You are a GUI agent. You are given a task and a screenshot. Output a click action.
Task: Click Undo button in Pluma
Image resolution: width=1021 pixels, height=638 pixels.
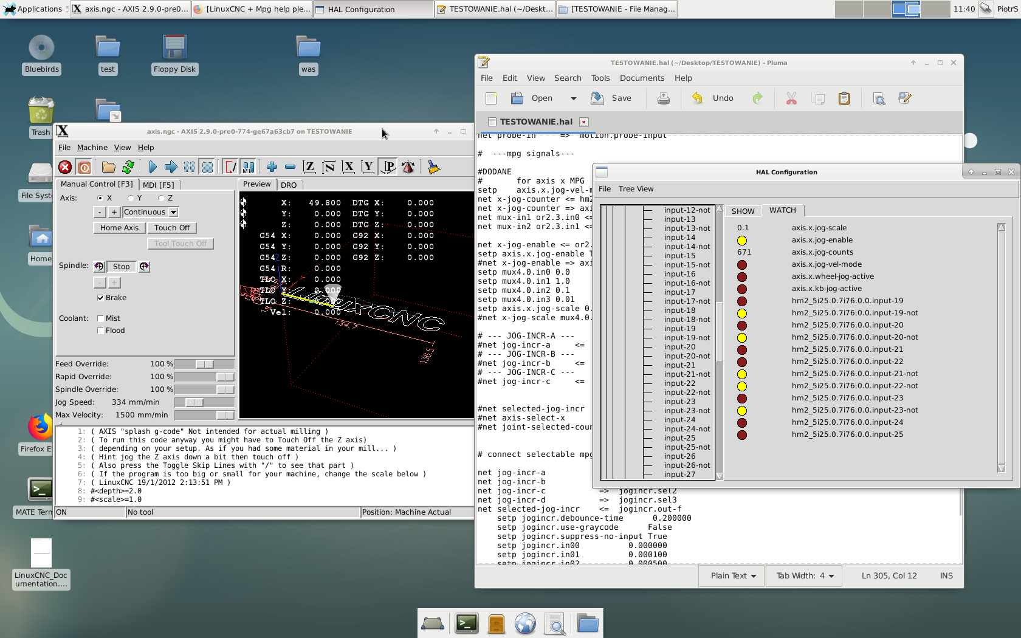point(713,98)
